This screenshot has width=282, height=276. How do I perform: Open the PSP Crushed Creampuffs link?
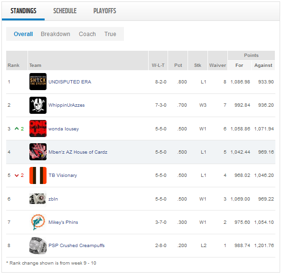(76, 246)
